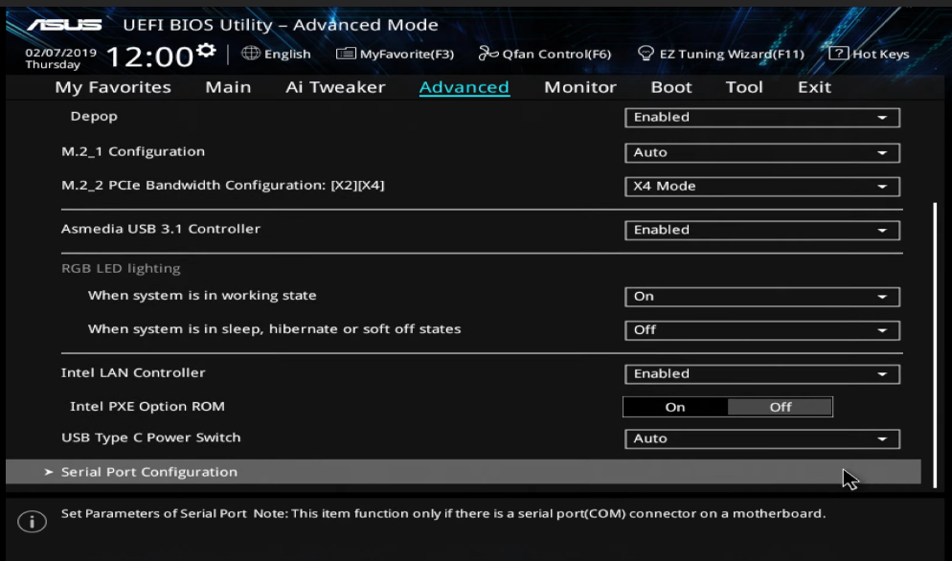The height and width of the screenshot is (561, 952).
Task: Open the M.2_1 Configuration dropdown
Action: coord(762,152)
